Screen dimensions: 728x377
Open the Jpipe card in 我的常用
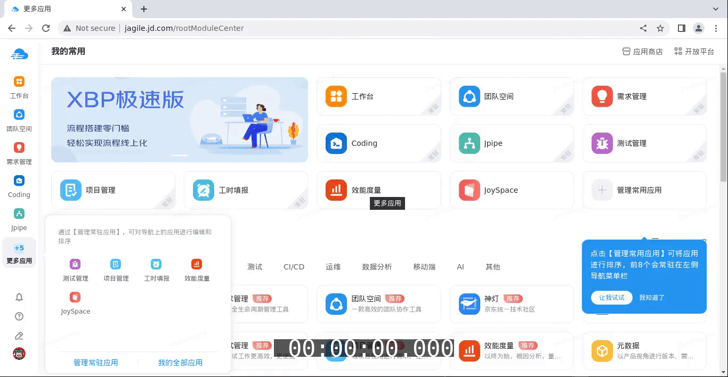point(512,143)
